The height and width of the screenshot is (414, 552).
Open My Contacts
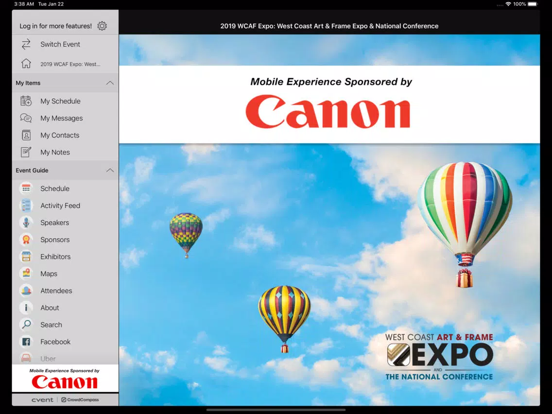[65, 135]
